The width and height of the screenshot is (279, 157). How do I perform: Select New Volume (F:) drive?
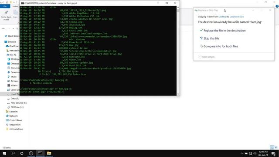pyautogui.click(x=17, y=103)
